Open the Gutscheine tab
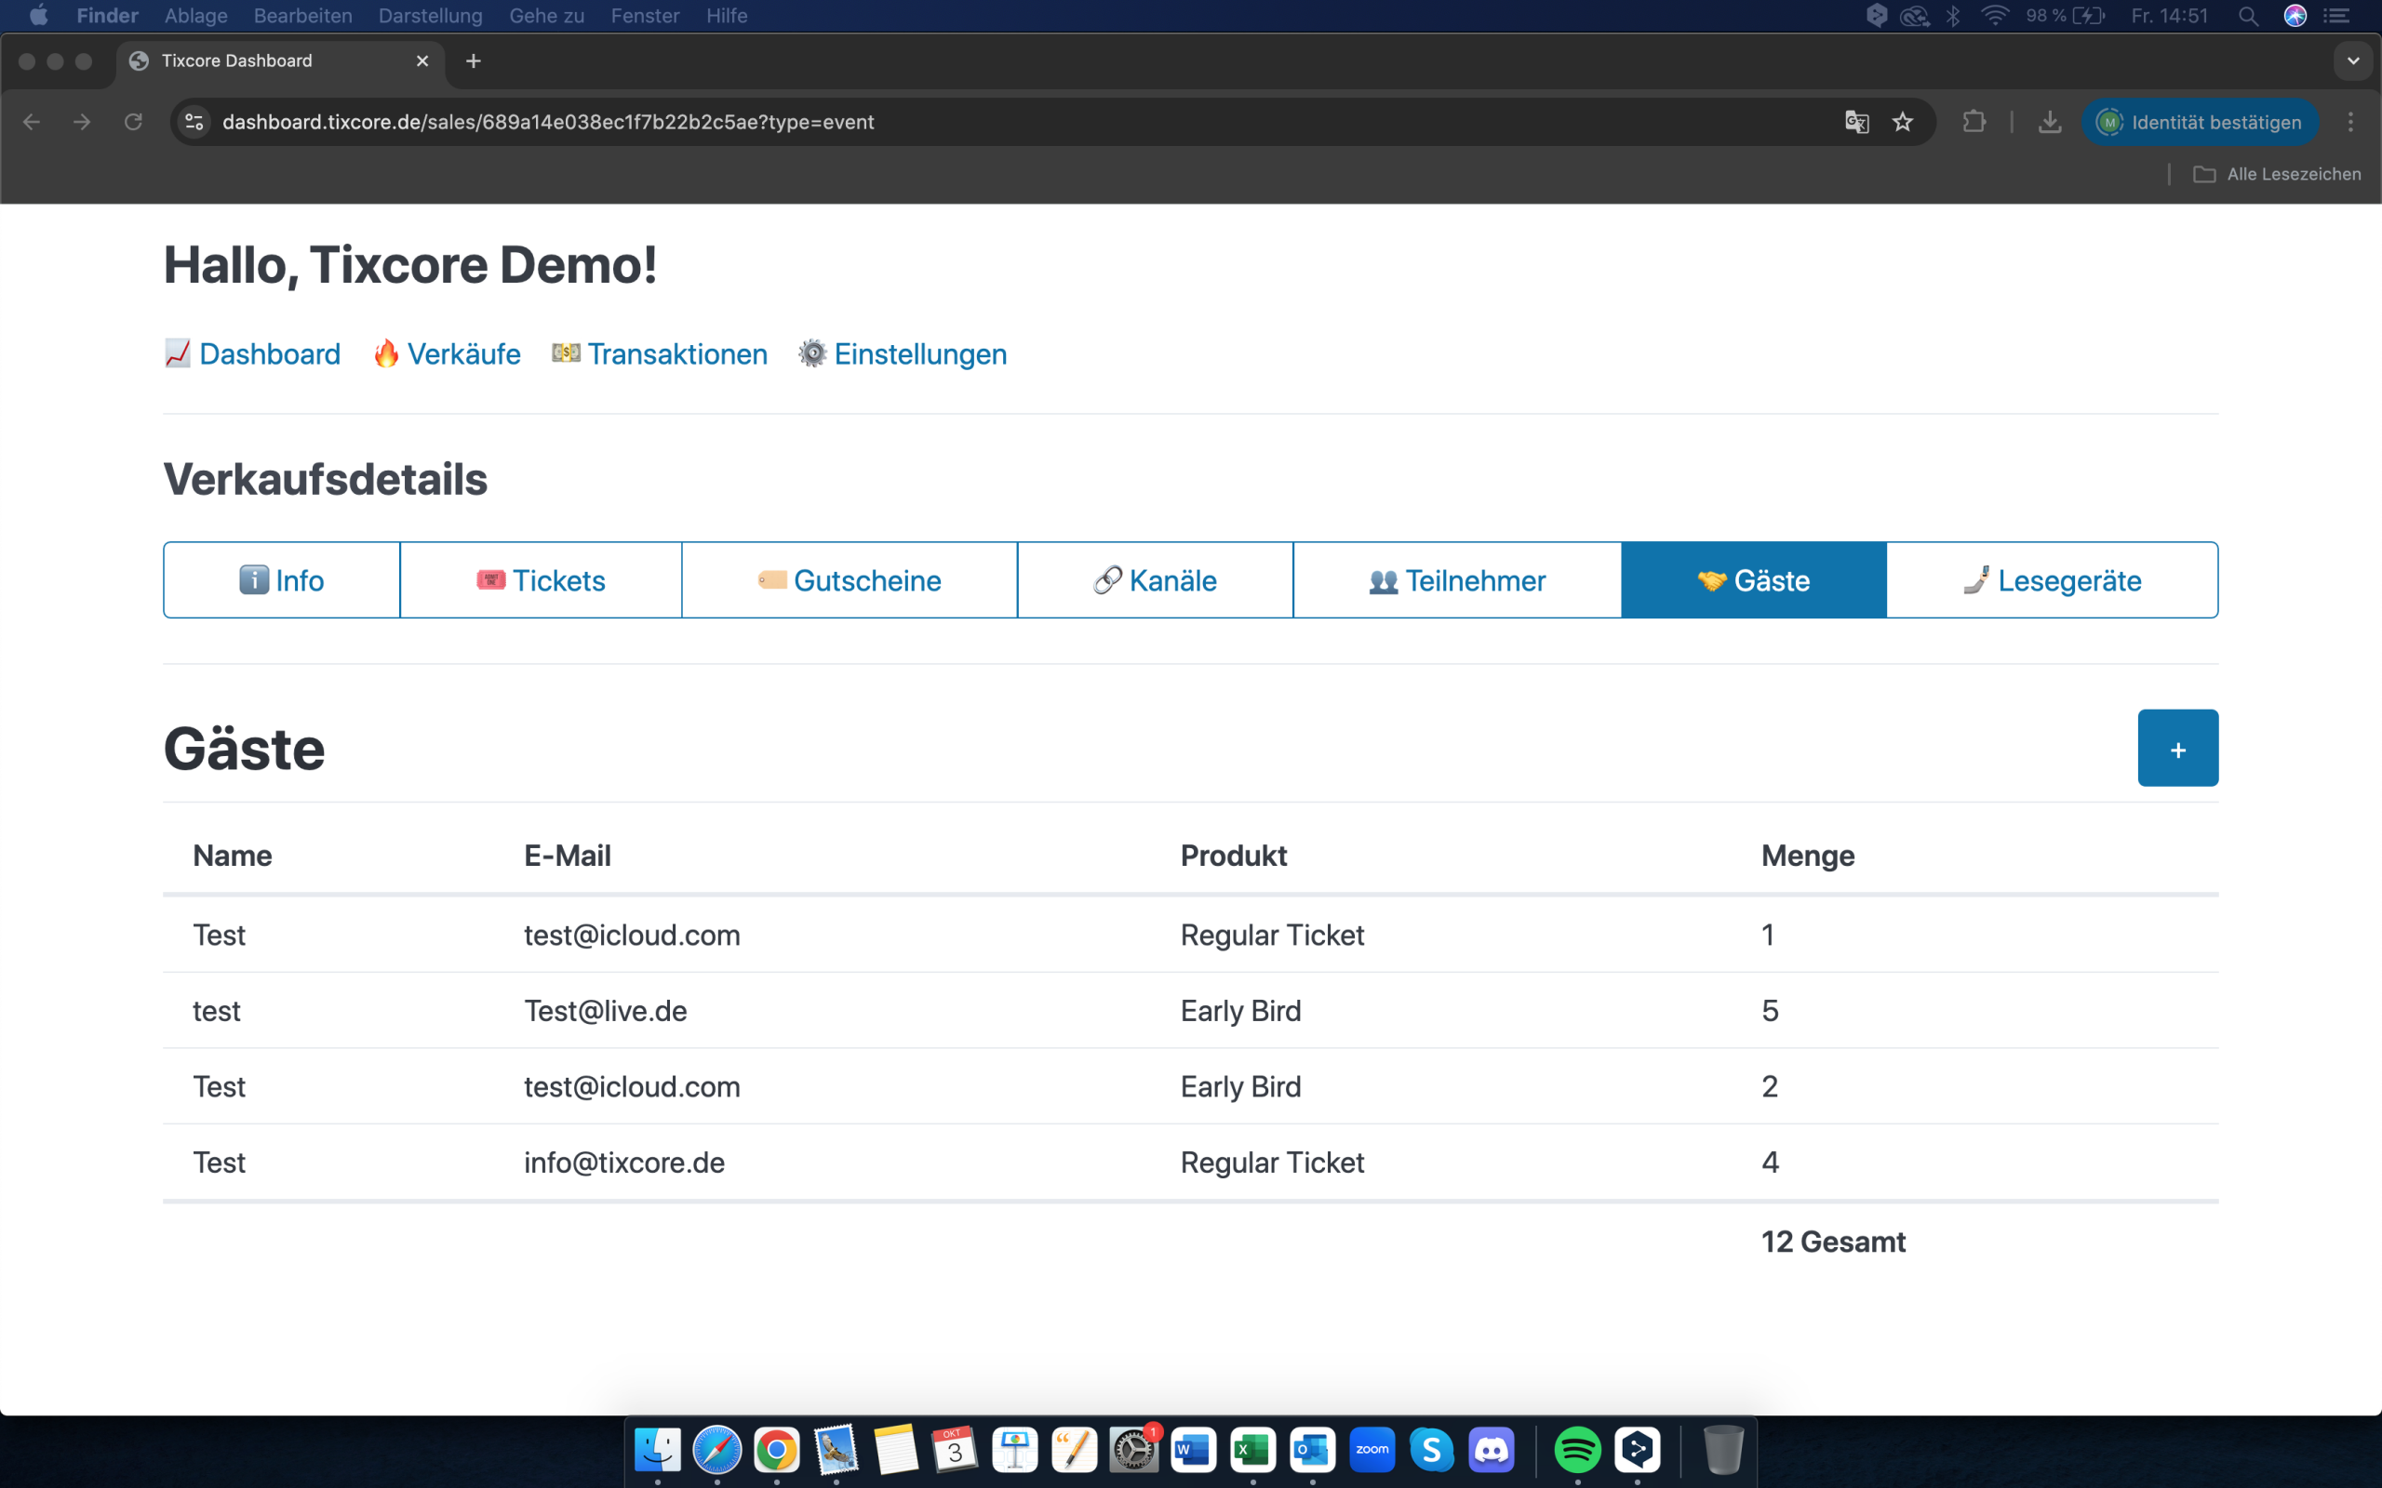The height and width of the screenshot is (1488, 2382). [x=849, y=580]
